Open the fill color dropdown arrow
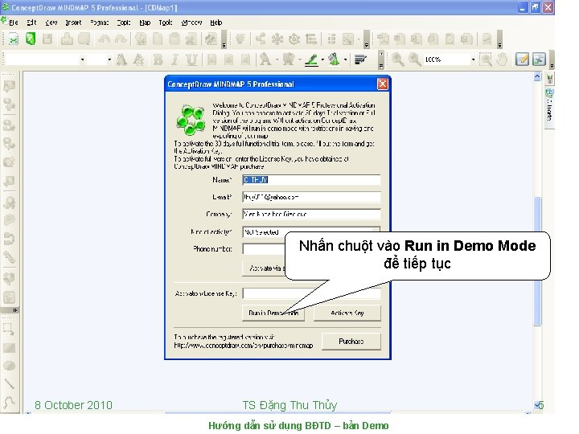 coord(345,59)
